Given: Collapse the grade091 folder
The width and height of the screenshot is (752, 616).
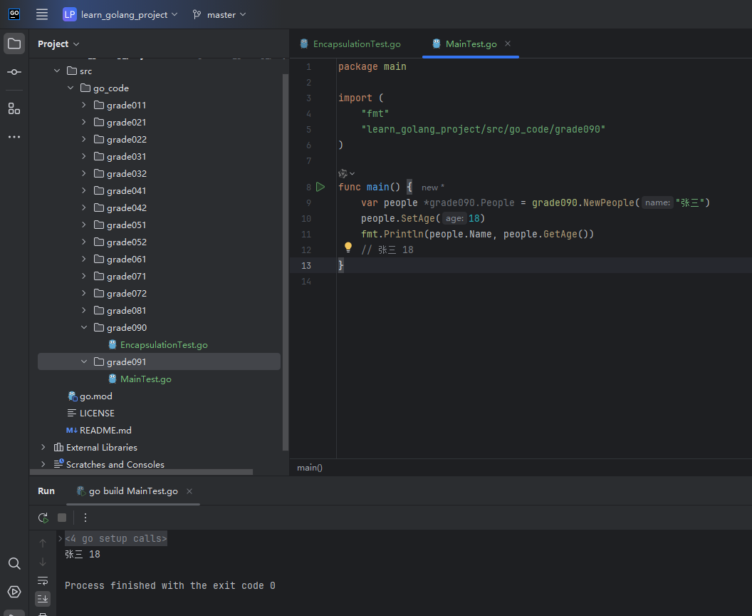Looking at the screenshot, I should 84,361.
